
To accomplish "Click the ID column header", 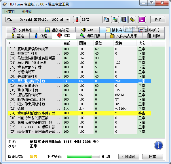I will [x=34, y=43].
